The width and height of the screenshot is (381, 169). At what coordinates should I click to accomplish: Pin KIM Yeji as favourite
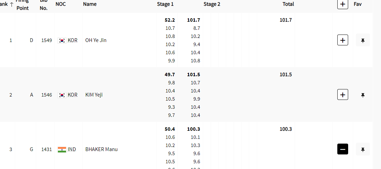pyautogui.click(x=363, y=94)
